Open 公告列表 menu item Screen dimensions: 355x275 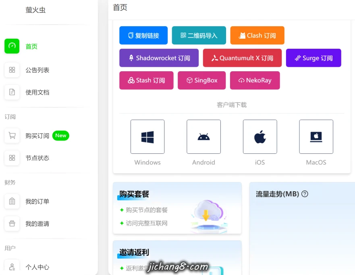37,70
